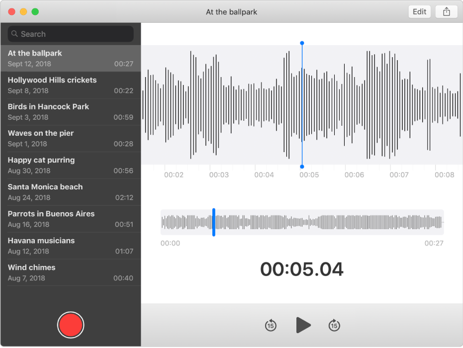Select the Wind chimes recording
Viewport: 463px width, 348px height.
click(71, 273)
